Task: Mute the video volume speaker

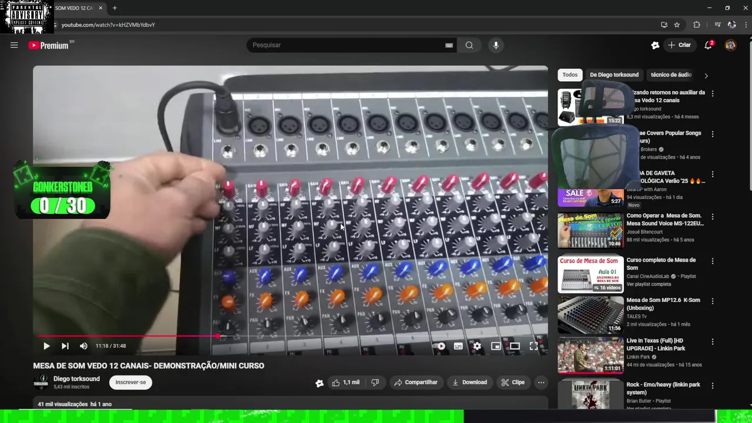Action: point(83,346)
